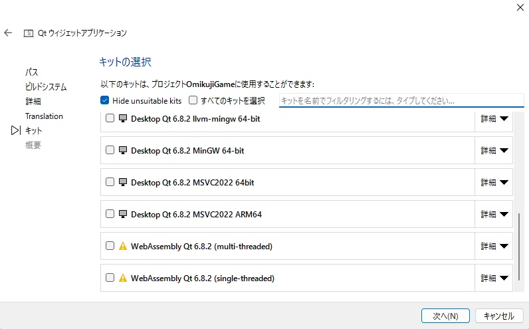
Task: Click the Qt widget application wizard icon
Action: coord(29,33)
